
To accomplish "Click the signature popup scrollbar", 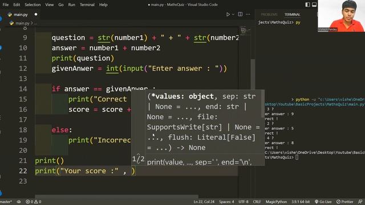I will coord(263,104).
